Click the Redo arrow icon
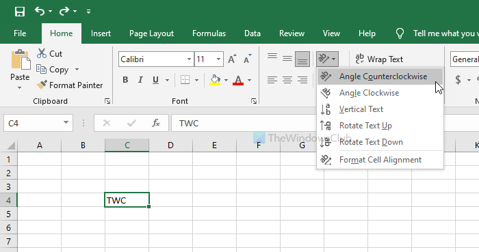The width and height of the screenshot is (479, 252). pyautogui.click(x=64, y=12)
